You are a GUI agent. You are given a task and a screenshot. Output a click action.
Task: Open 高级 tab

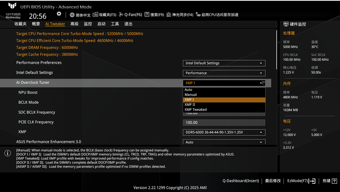(74, 24)
